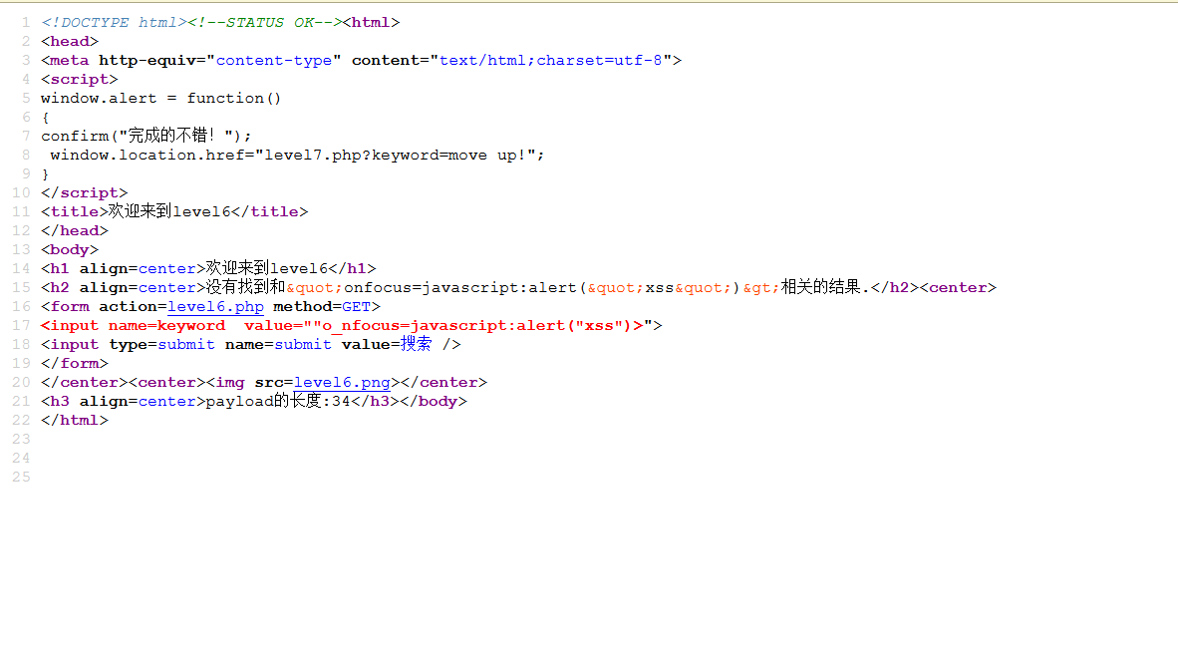The height and width of the screenshot is (664, 1178).
Task: Click the DOCTYPE html declaration text
Action: (x=115, y=23)
